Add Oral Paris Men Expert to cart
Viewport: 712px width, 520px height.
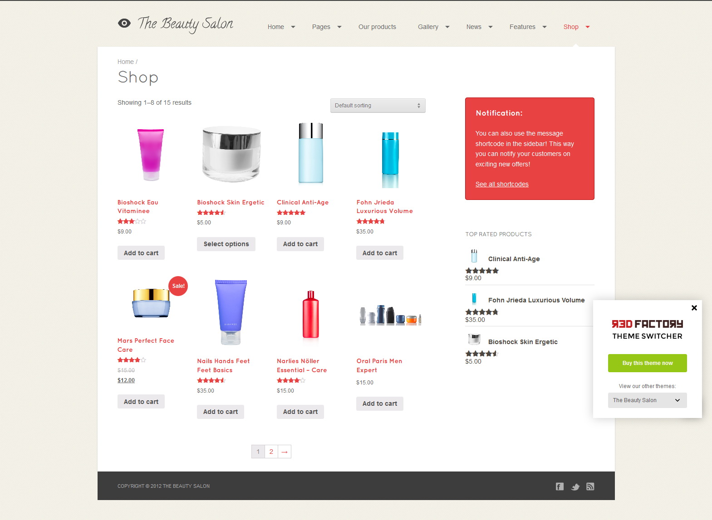(380, 403)
